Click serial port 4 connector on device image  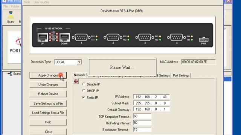[177, 37]
